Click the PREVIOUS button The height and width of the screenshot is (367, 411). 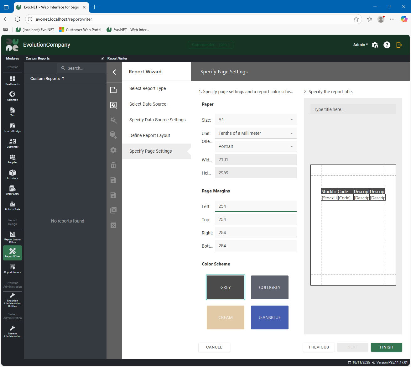click(319, 347)
